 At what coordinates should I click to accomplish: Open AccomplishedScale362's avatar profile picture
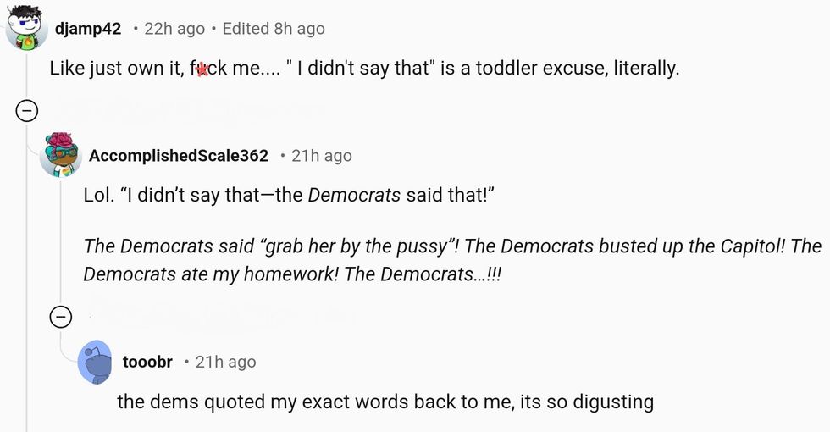click(60, 155)
